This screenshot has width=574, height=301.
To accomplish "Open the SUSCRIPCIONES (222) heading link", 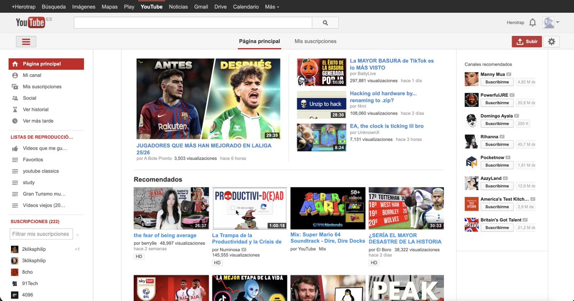I will (x=35, y=222).
